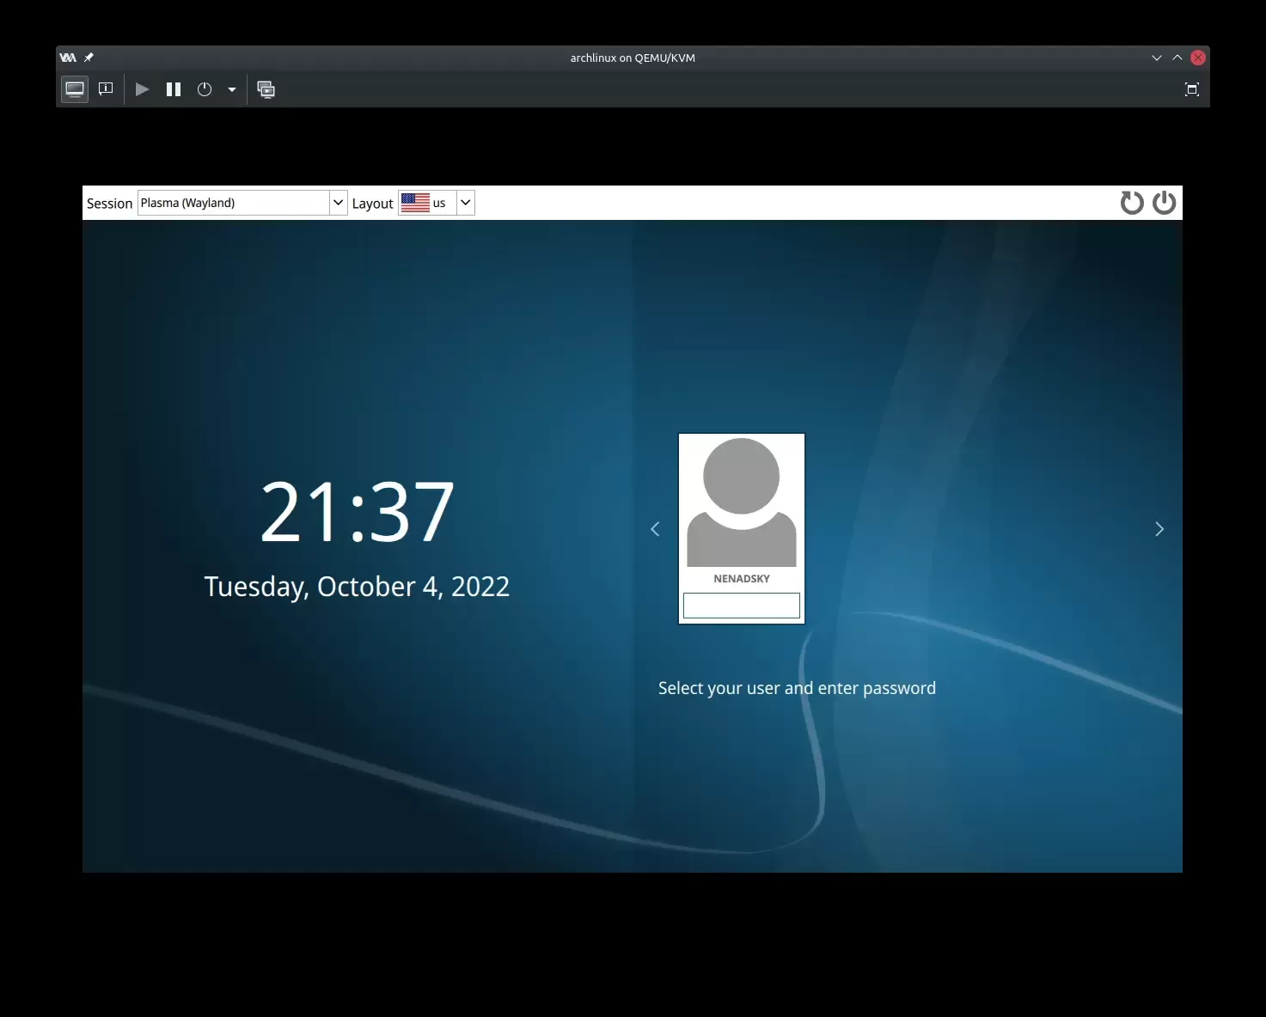Toggle the pin icon in the title bar

89,58
